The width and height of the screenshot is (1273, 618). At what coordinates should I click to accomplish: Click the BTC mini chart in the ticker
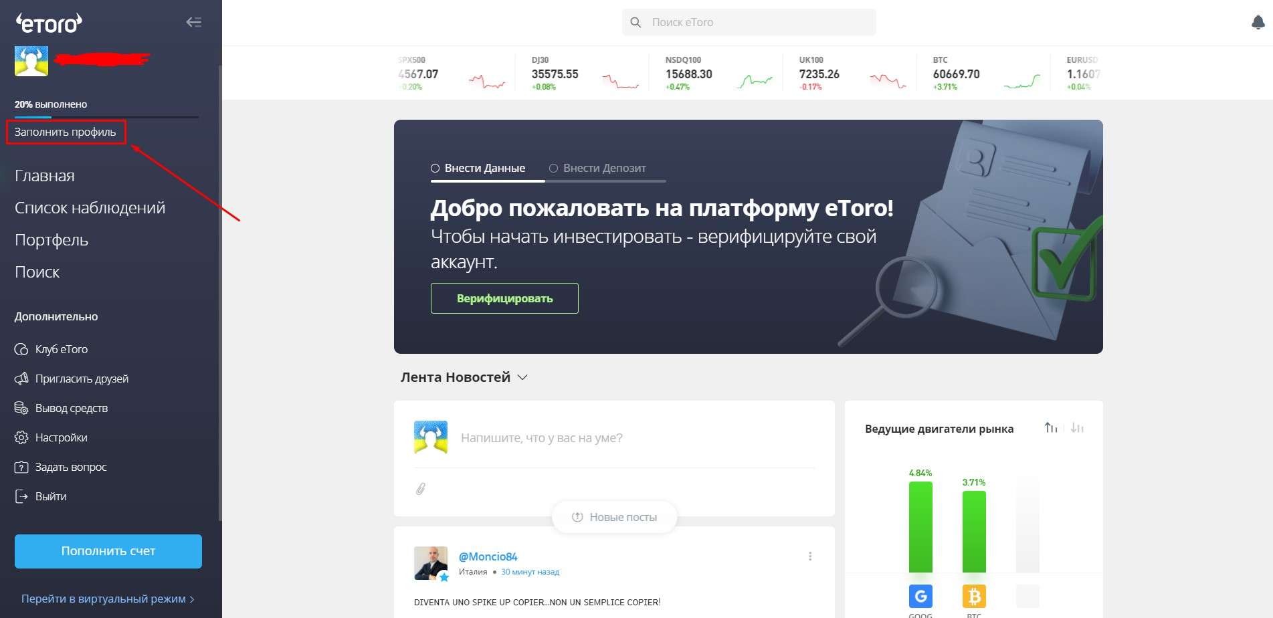coord(1022,82)
